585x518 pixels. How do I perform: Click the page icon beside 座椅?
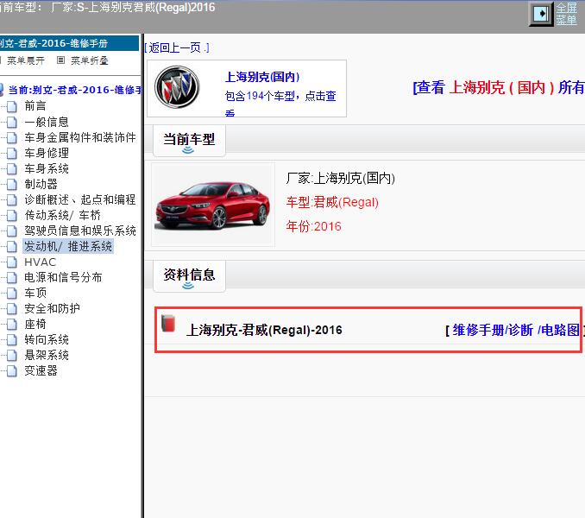pos(11,325)
